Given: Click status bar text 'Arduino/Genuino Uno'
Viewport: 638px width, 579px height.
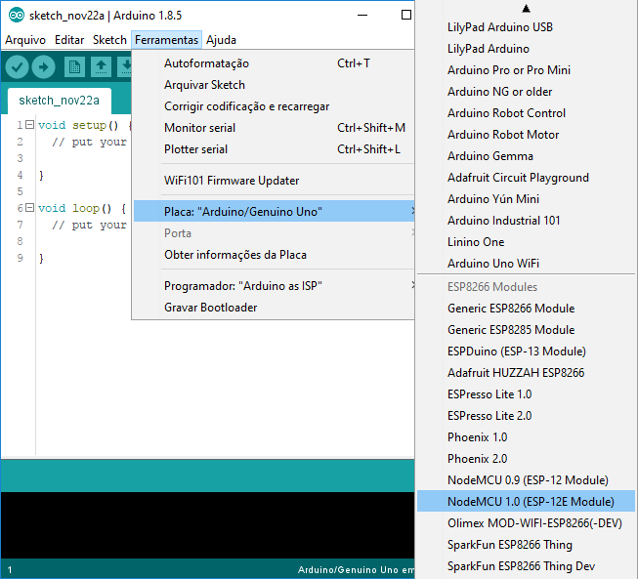Looking at the screenshot, I should [348, 569].
